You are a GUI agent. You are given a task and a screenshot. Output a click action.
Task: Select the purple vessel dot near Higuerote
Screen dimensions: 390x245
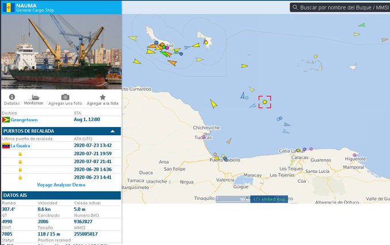tap(354, 155)
